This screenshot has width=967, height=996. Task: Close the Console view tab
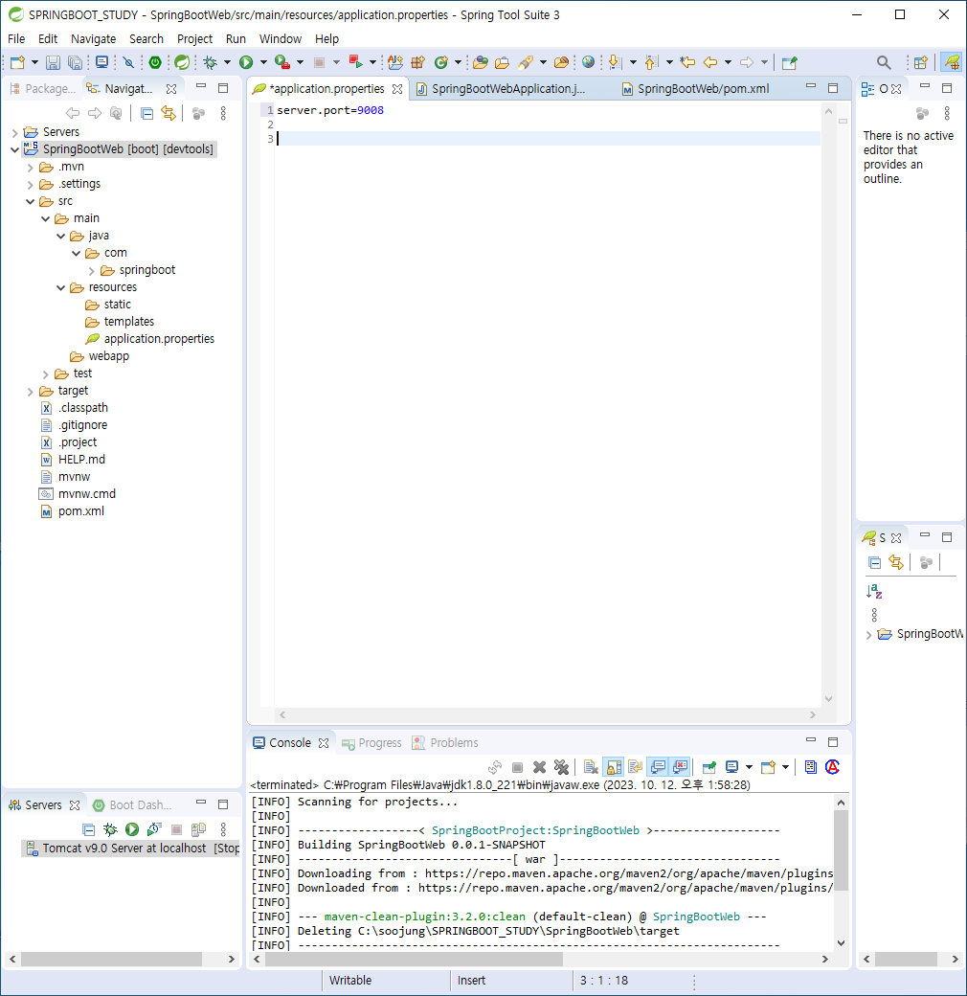(324, 743)
